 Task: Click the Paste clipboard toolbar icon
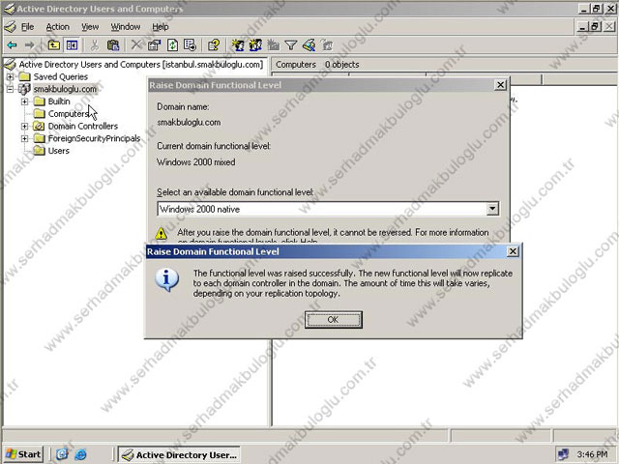point(113,45)
